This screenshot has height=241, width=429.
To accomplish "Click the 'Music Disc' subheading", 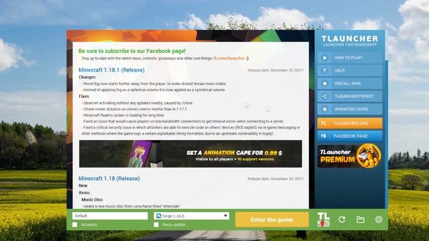I will click(x=93, y=199).
